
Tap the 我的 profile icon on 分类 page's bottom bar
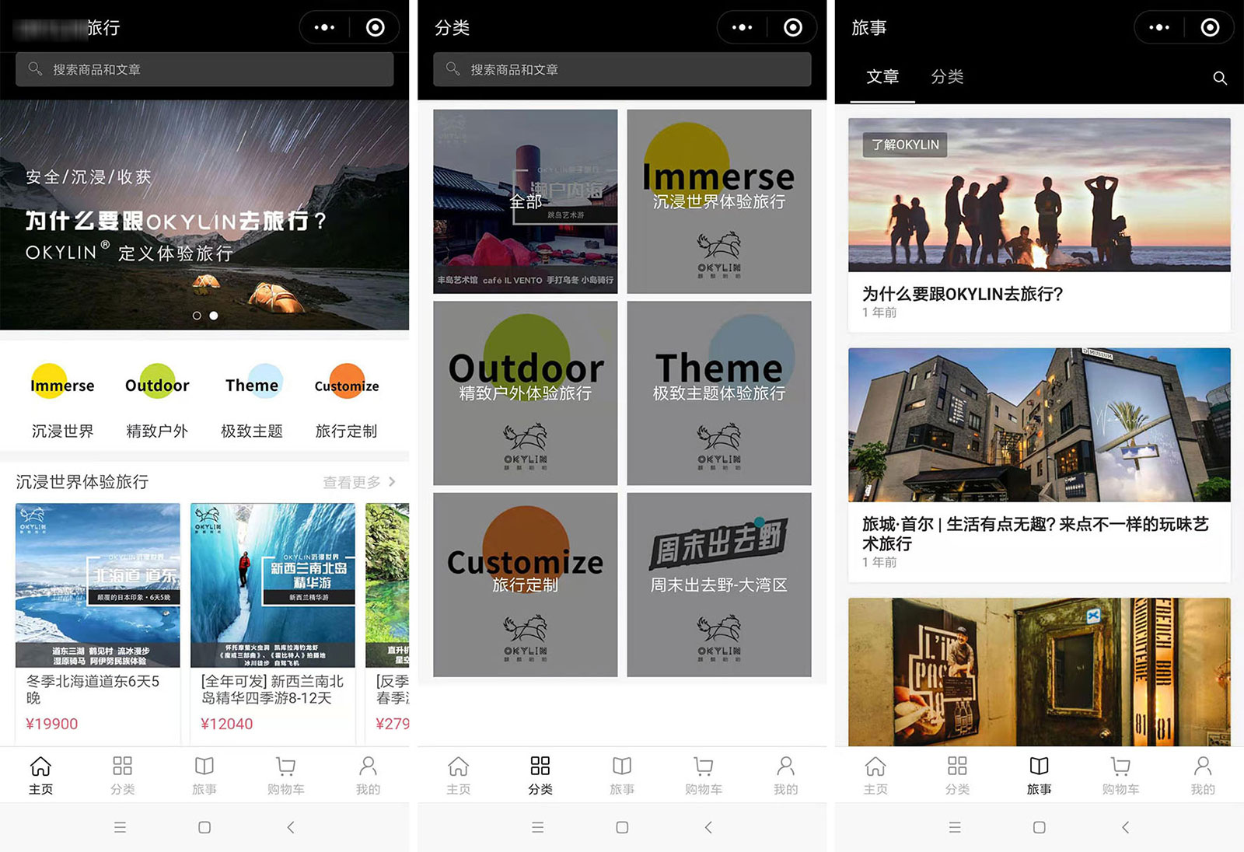pos(785,767)
